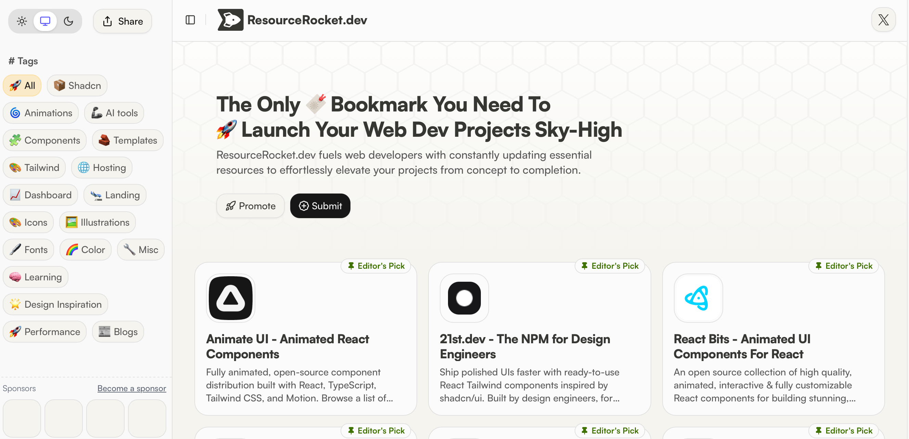This screenshot has width=909, height=439.
Task: Show resources tagged Icons
Action: [28, 222]
